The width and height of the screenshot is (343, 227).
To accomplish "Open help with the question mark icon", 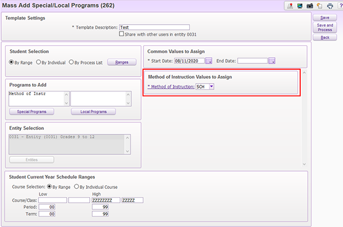I will [x=341, y=6].
